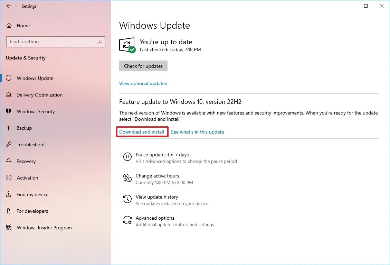
Task: Click the history clock icon for update history
Action: [x=127, y=199]
